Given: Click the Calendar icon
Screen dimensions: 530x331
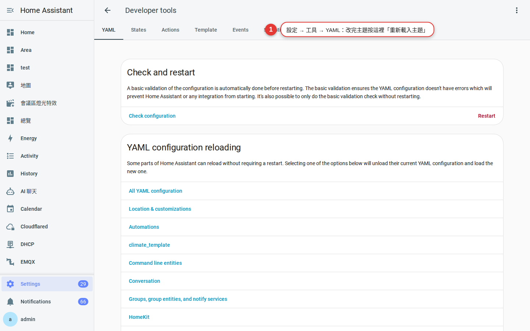Looking at the screenshot, I should [10, 209].
